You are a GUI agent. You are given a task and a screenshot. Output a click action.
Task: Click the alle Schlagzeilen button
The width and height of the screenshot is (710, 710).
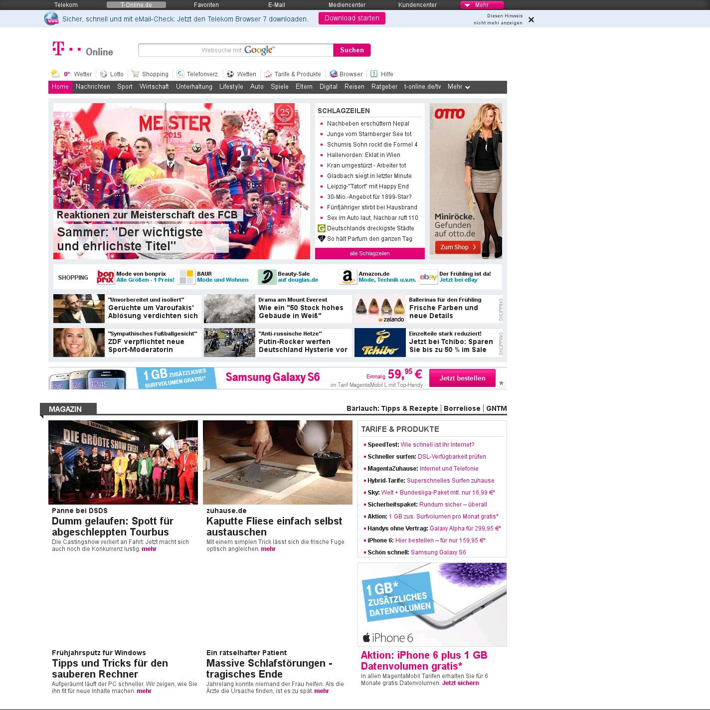click(x=370, y=253)
